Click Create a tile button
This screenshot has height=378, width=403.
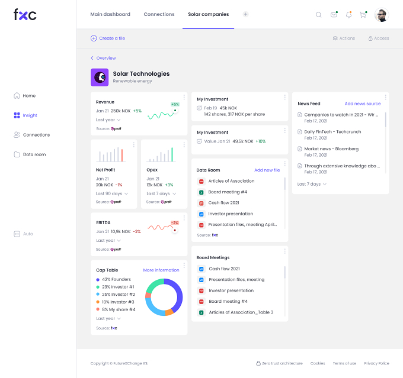tap(108, 38)
